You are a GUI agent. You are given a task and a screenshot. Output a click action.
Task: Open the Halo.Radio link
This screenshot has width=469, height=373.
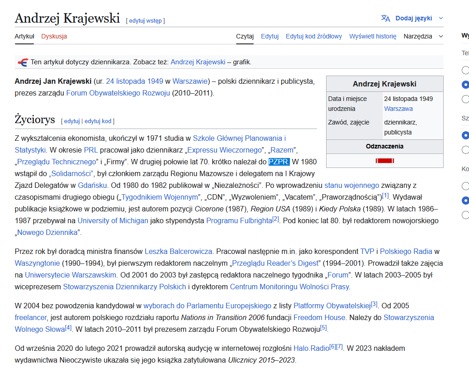coord(311,349)
